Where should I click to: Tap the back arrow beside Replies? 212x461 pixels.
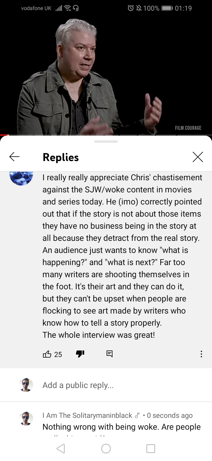(14, 157)
